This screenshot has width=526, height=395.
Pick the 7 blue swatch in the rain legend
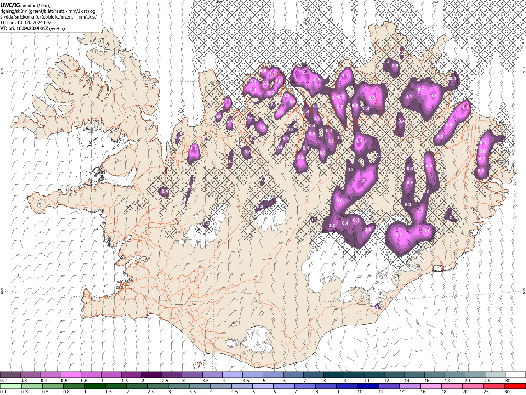(x=305, y=386)
